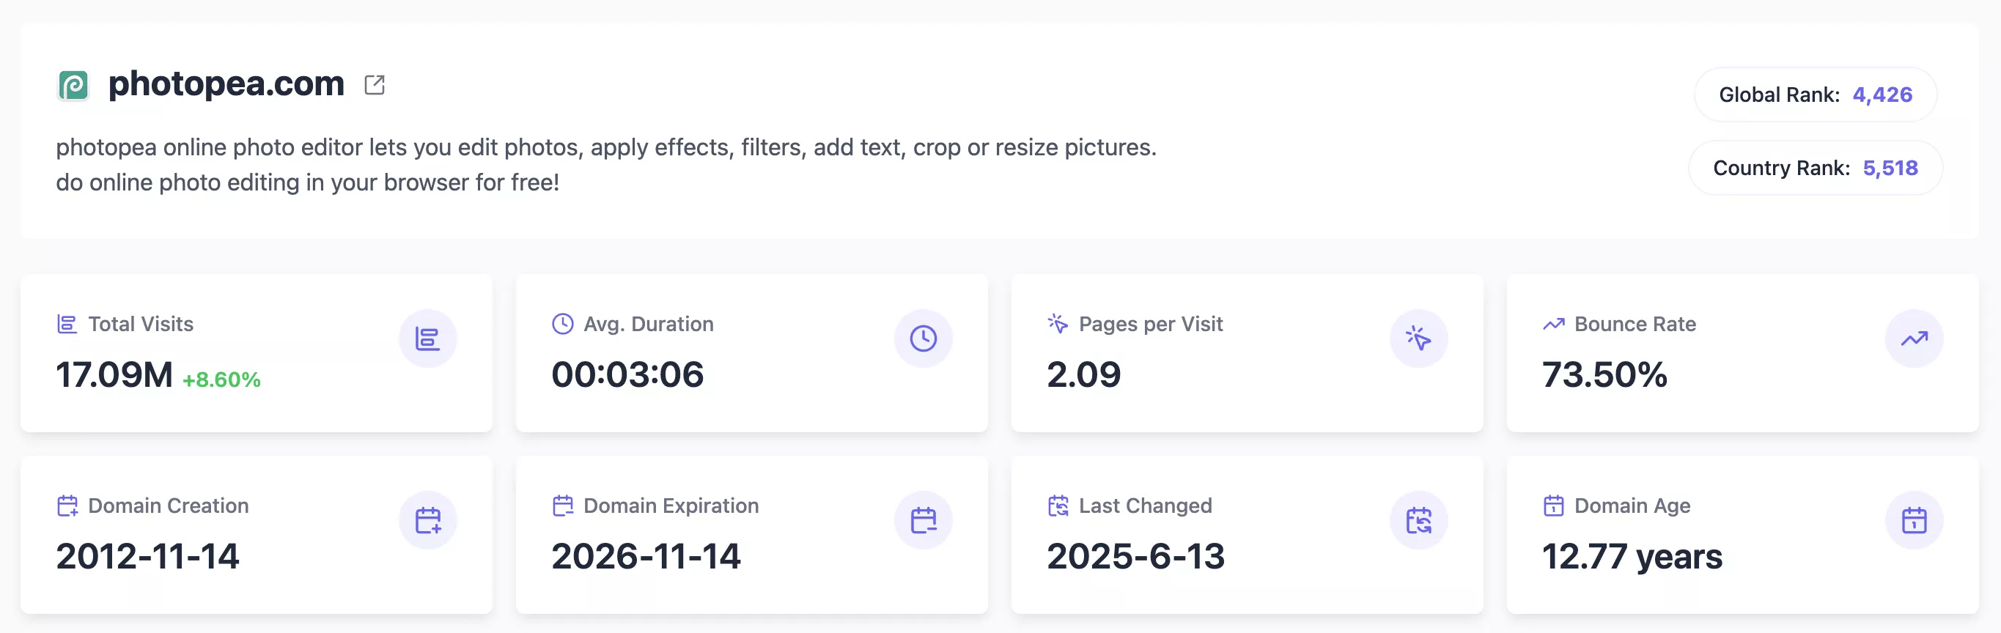Open the external link icon beside photopea.com
The image size is (2001, 633).
(x=375, y=85)
